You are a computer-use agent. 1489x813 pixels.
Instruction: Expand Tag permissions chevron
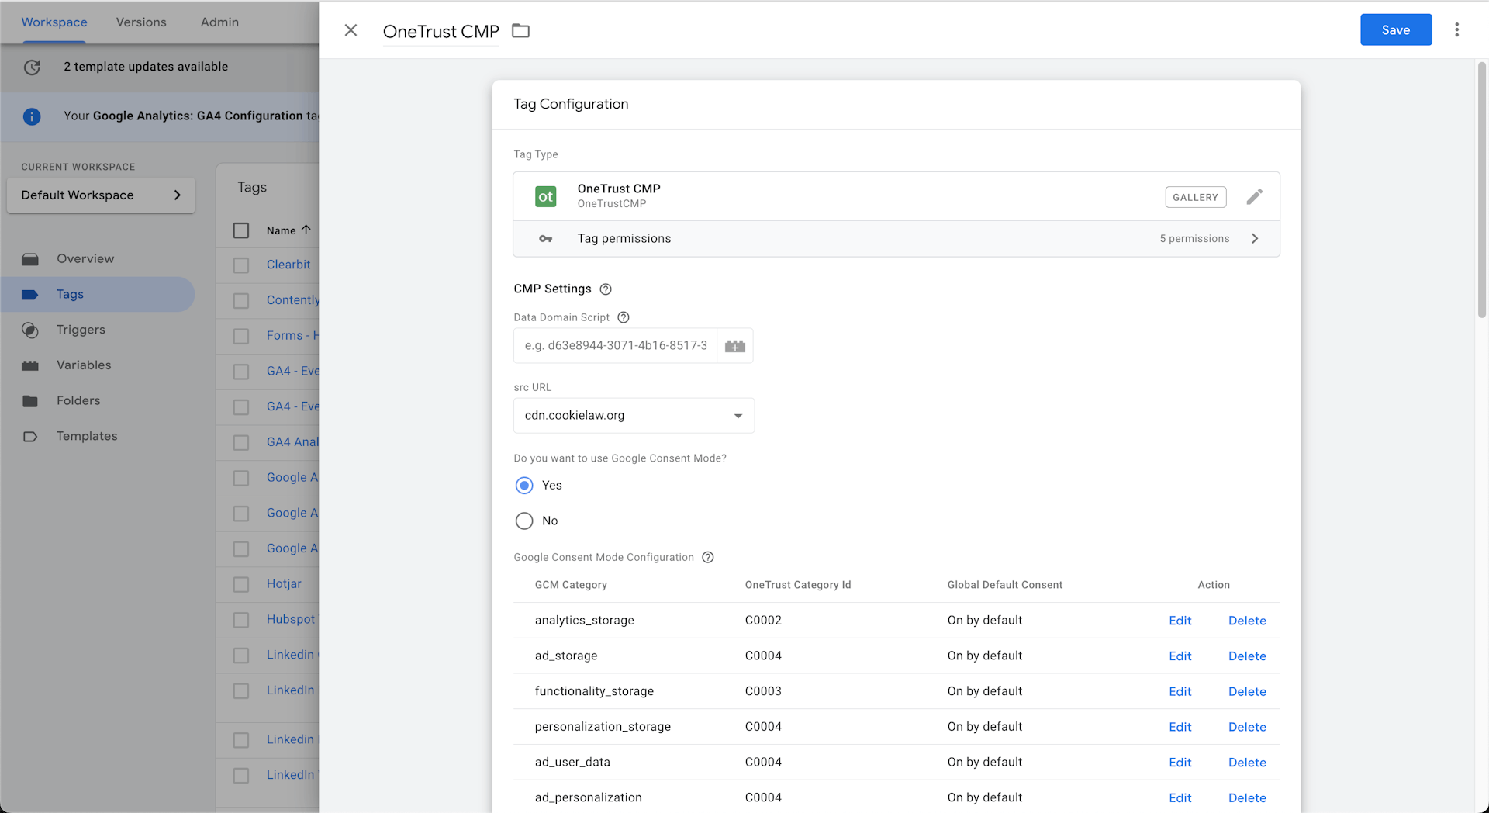pos(1255,239)
